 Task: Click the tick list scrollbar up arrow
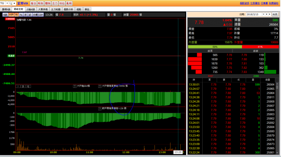point(277,84)
